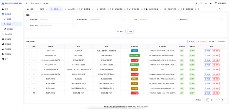Screen dimensions: 229x109
Task: Go to next page with the right chevron
Action: click(215, 100)
